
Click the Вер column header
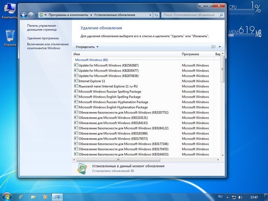[217, 54]
